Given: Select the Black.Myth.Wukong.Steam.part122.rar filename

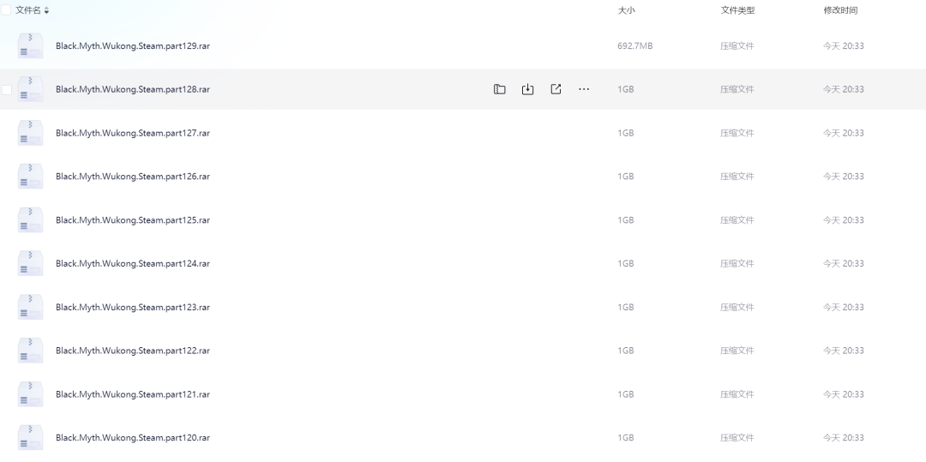Looking at the screenshot, I should click(133, 351).
